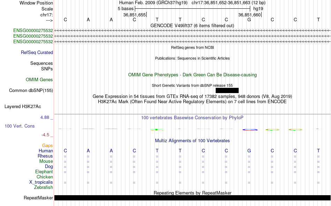Select the topmost ENSG00000275532 transcript label
This screenshot has height=206, width=331.
click(33, 30)
